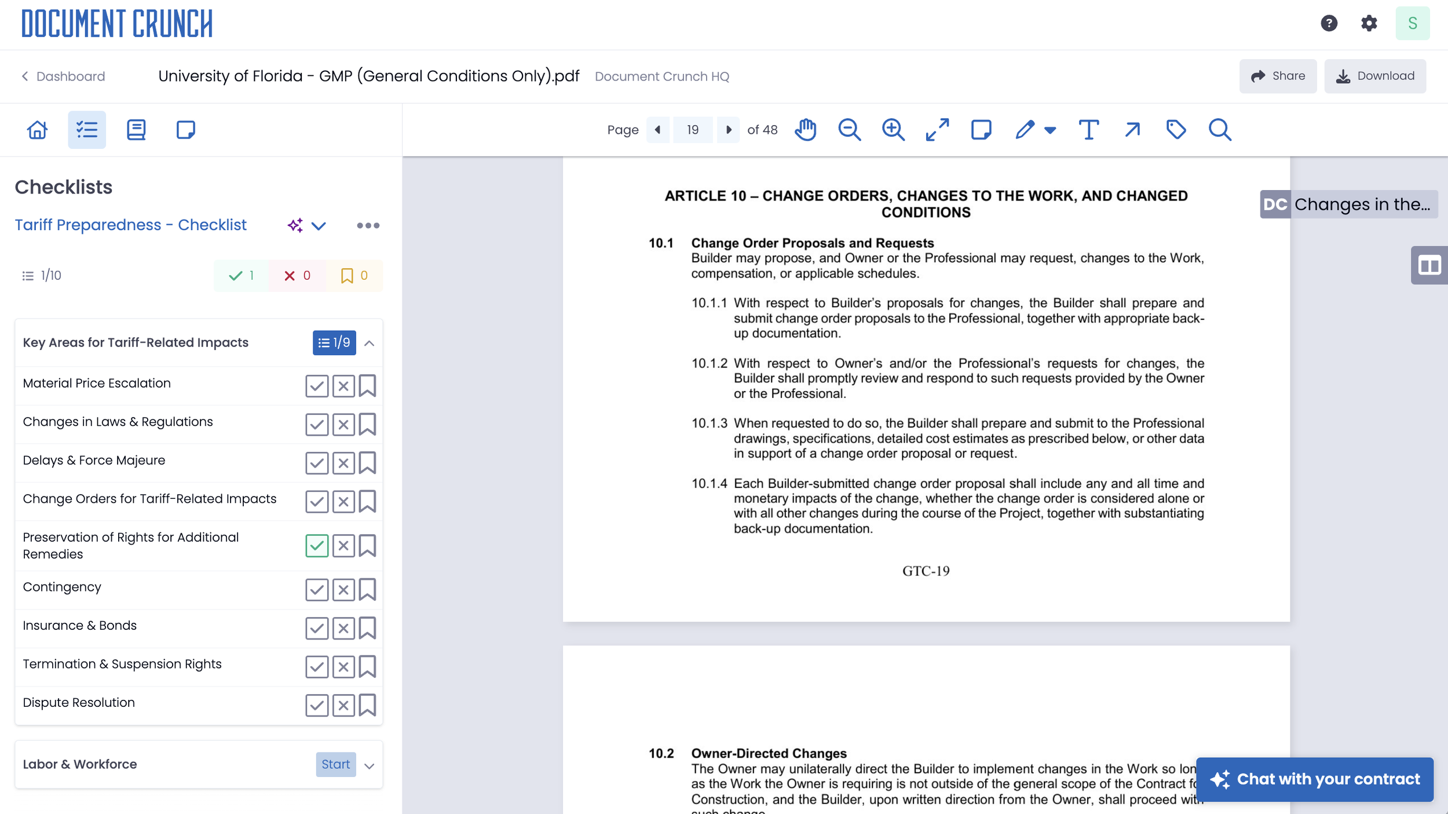The width and height of the screenshot is (1448, 814).
Task: Select the Dispute Resolution item
Action: click(79, 702)
